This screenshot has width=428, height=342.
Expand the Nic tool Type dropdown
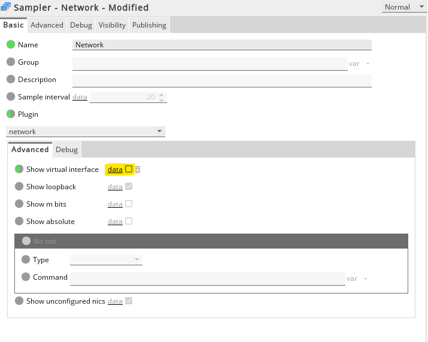coord(106,260)
